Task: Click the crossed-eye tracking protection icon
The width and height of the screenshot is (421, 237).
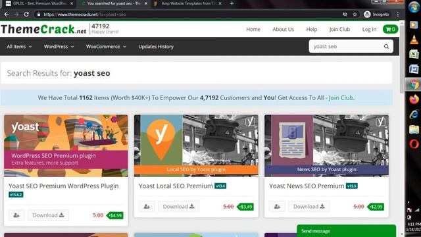Action: click(x=345, y=14)
